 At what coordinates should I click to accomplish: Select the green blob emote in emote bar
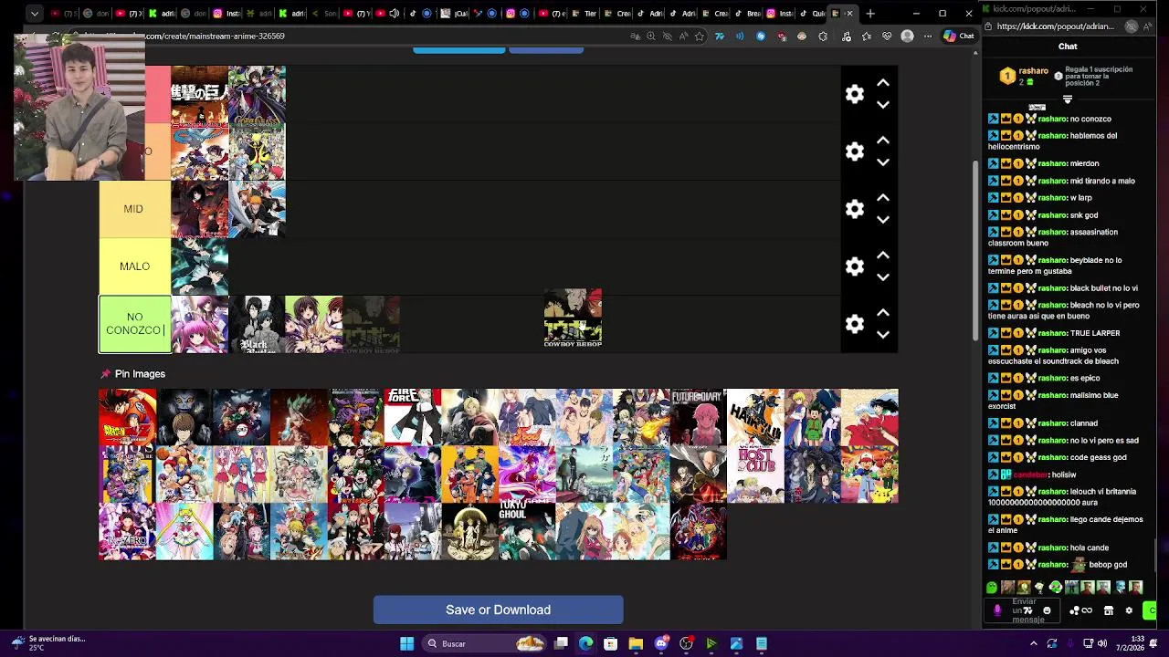(x=992, y=588)
